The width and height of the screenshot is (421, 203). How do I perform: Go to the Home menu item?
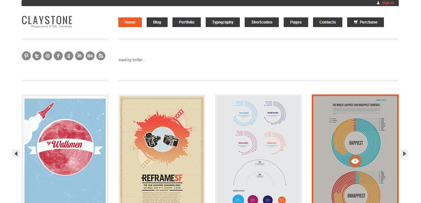pos(130,22)
